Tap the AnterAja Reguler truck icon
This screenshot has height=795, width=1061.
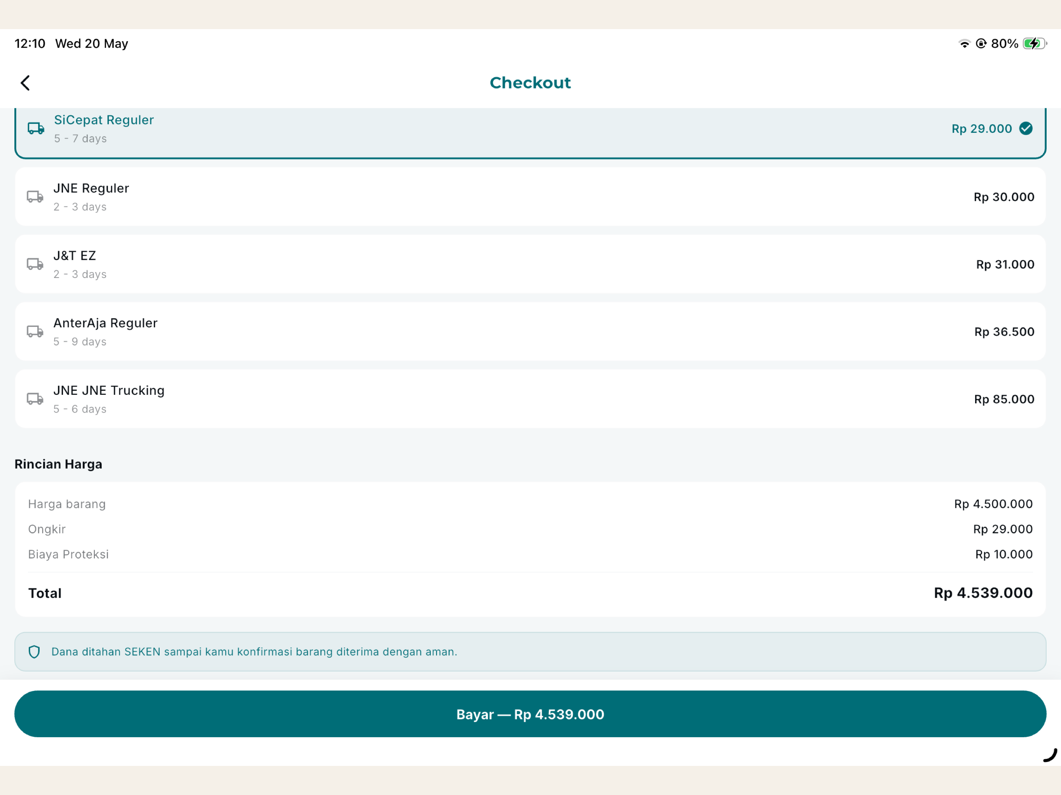tap(35, 332)
